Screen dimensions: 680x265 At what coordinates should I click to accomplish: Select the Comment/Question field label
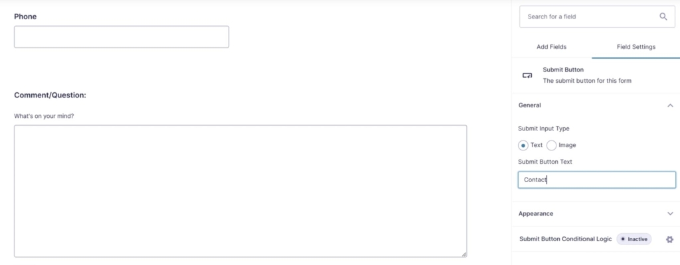[x=50, y=95]
